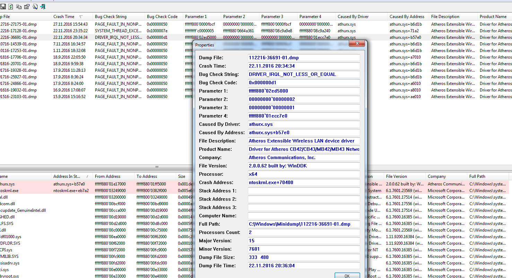
Task: Click the Product Name field in Properties
Action: [x=304, y=149]
